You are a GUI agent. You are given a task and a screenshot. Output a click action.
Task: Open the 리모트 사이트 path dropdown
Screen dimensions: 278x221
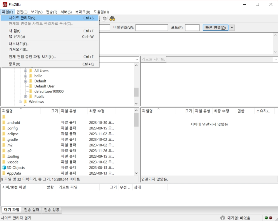276,60
